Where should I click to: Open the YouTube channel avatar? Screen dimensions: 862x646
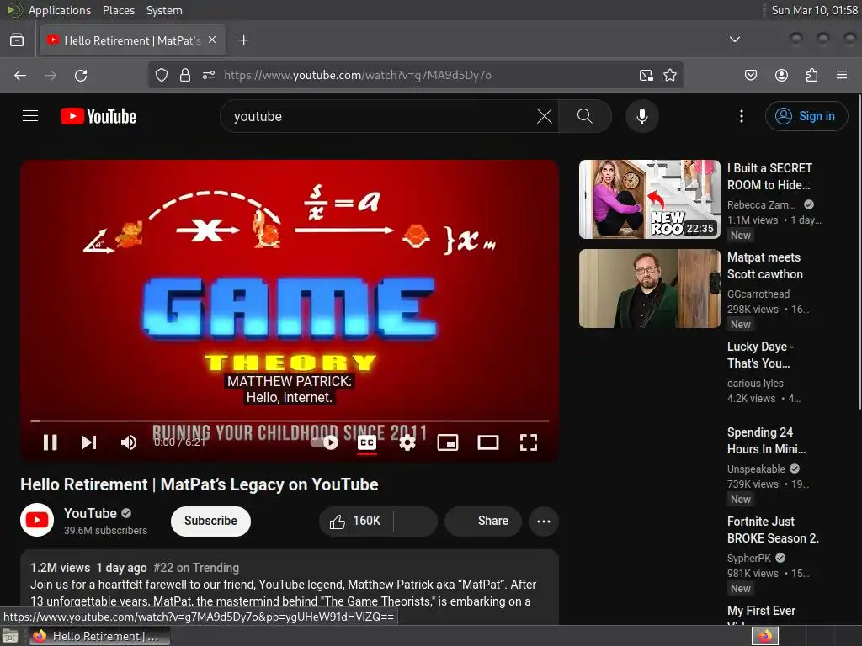37,520
